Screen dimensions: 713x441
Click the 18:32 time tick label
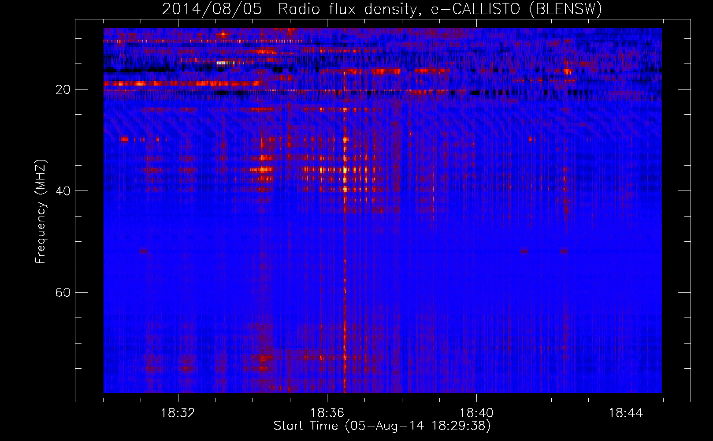click(178, 413)
